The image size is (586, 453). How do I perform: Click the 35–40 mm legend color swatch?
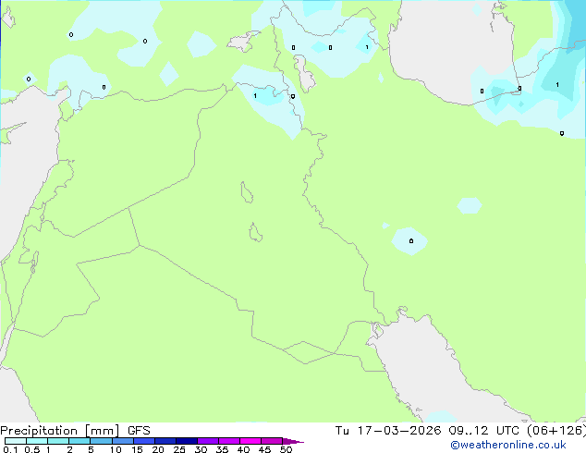[229, 441]
